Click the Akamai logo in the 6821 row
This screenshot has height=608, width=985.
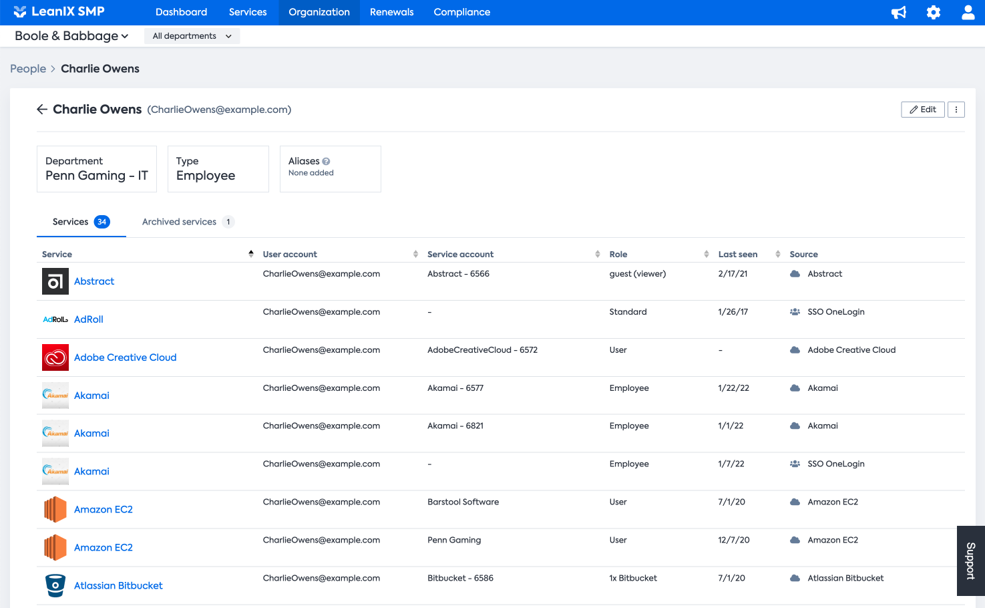pyautogui.click(x=55, y=434)
